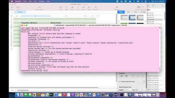Switch to the Arrange inspector tab

coord(143,12)
